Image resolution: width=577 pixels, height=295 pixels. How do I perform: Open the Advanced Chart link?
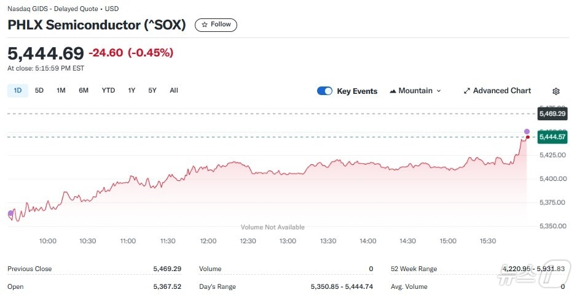pos(501,91)
